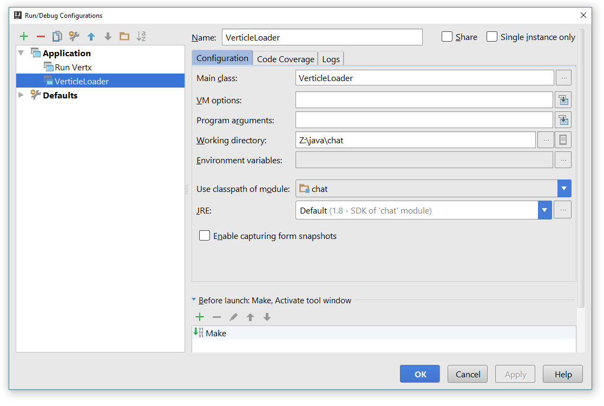Image resolution: width=604 pixels, height=406 pixels.
Task: Expand VM options editor
Action: [x=563, y=100]
